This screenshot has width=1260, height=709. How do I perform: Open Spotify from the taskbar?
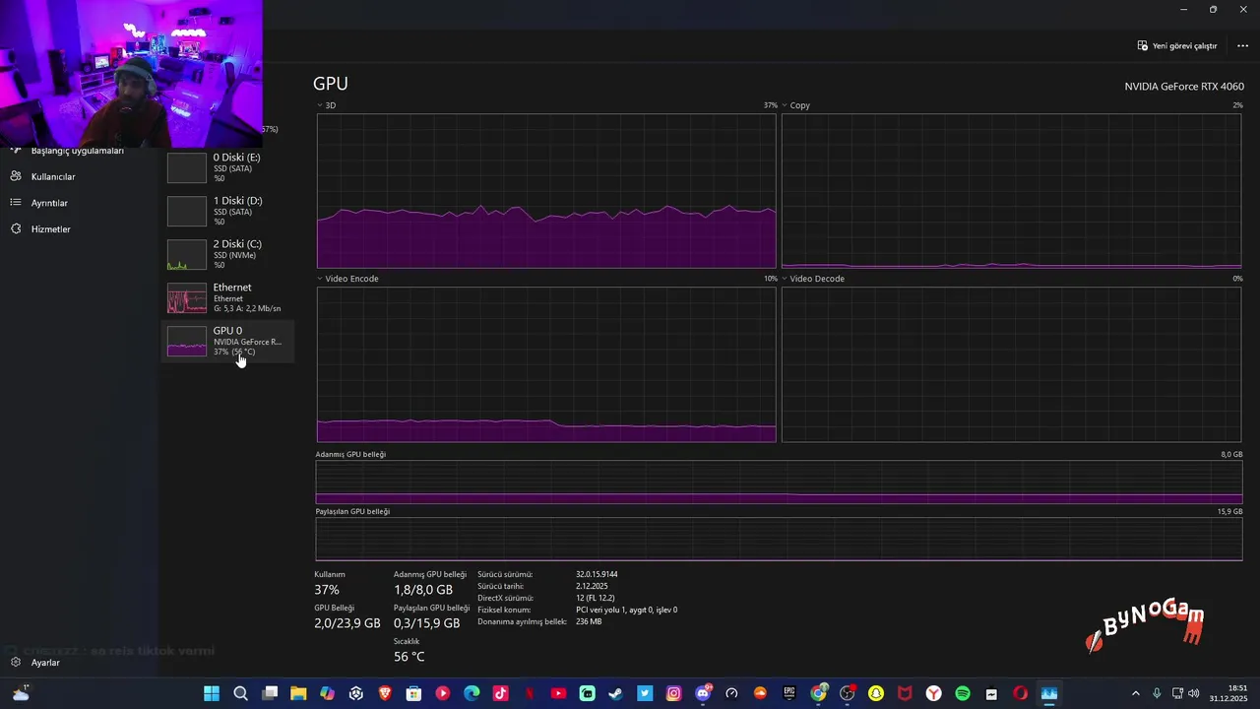click(x=963, y=693)
